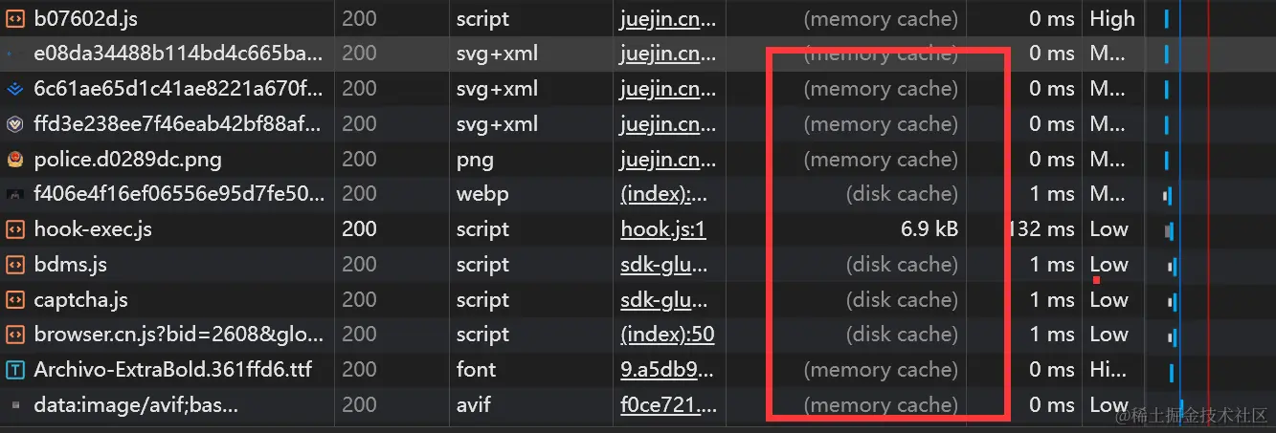Click the police.d0289dc.png image thumbnail icon
1276x433 pixels.
[14, 160]
